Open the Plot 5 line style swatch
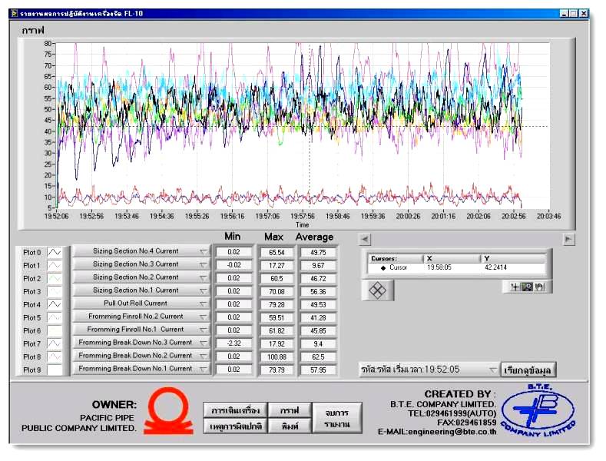This screenshot has height=461, width=606. click(x=54, y=317)
